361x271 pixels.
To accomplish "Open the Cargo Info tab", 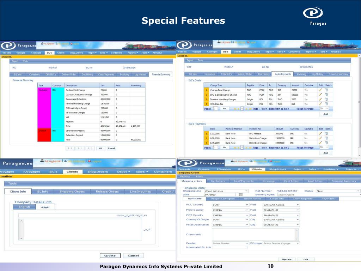I will (x=277, y=199).
